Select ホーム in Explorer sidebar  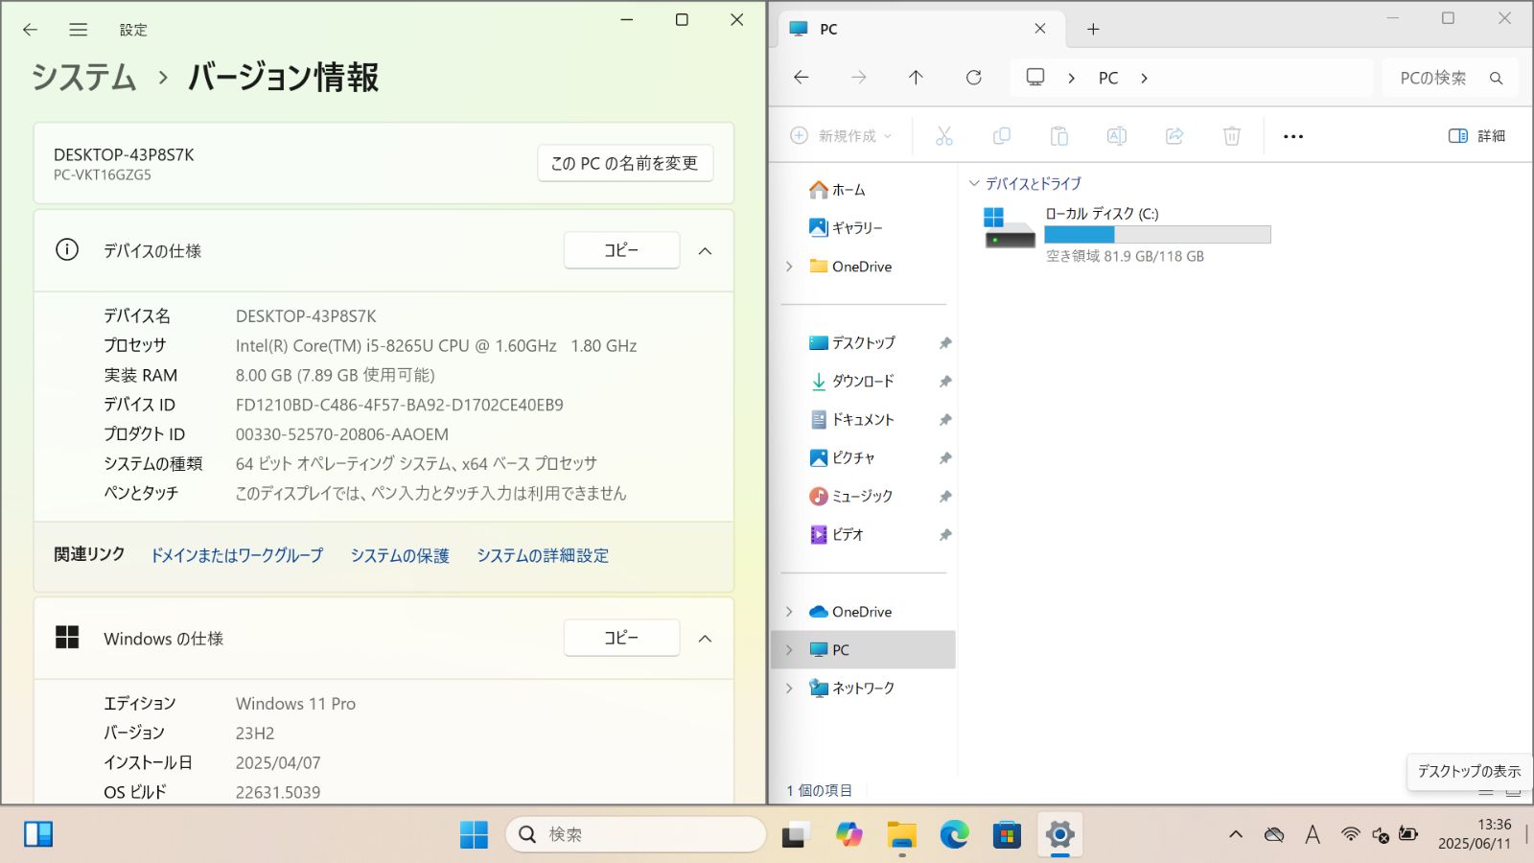pyautogui.click(x=837, y=190)
